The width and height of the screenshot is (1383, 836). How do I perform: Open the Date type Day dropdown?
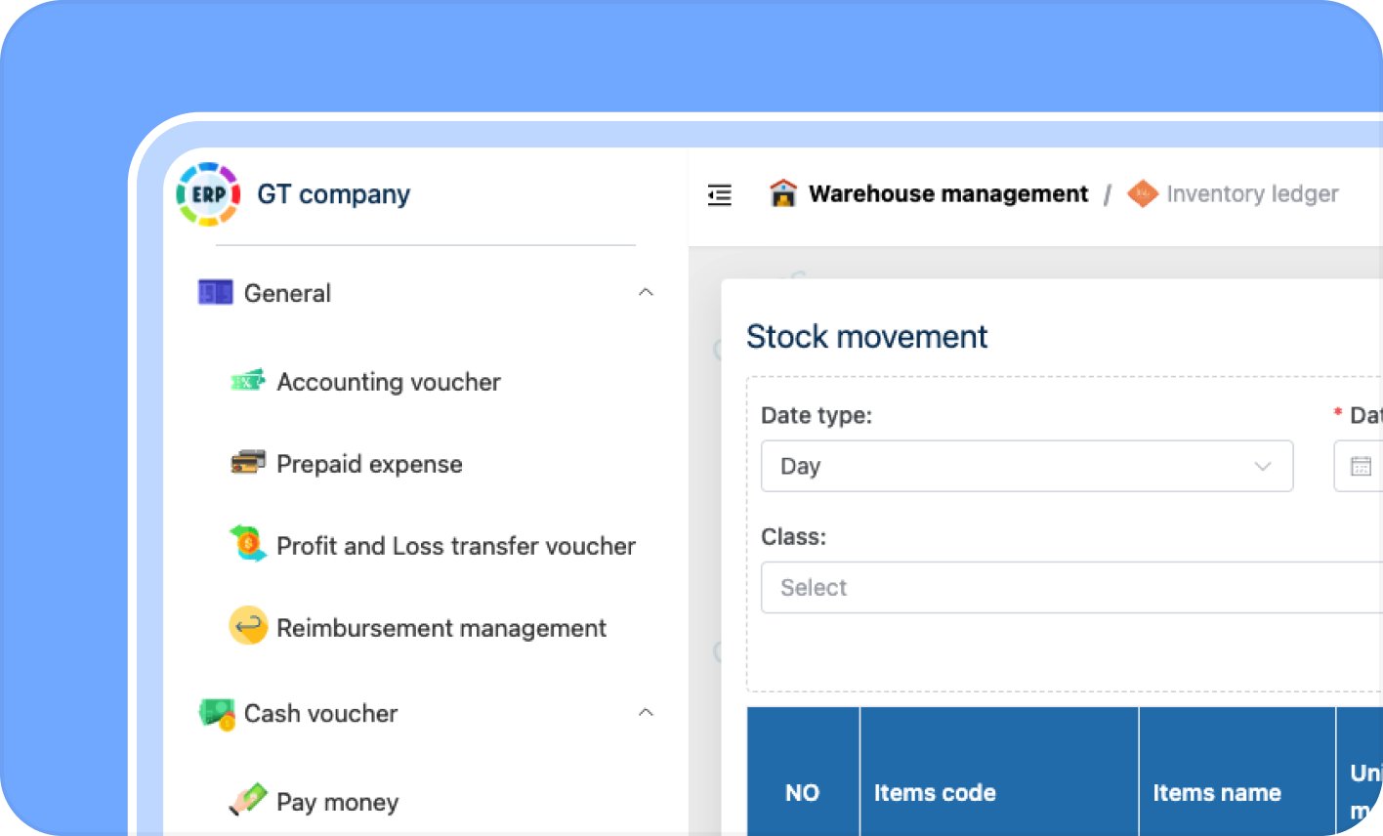point(1027,466)
